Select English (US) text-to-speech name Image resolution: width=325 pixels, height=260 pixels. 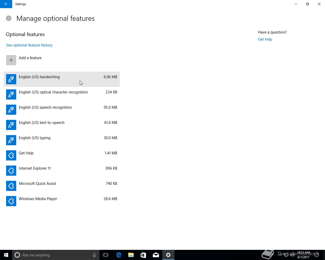point(42,123)
